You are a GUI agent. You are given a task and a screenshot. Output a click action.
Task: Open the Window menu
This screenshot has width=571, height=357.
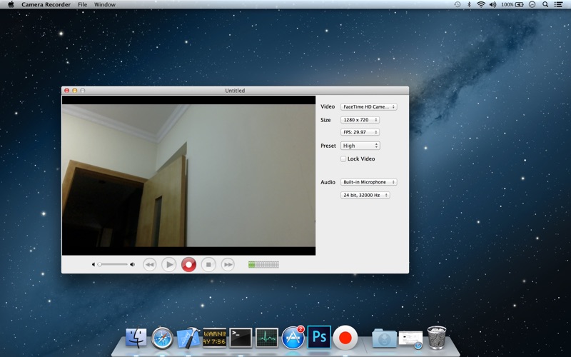105,4
